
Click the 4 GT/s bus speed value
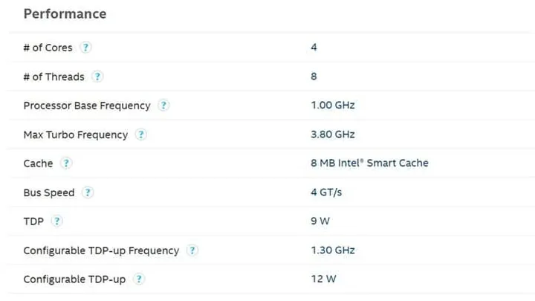point(327,192)
